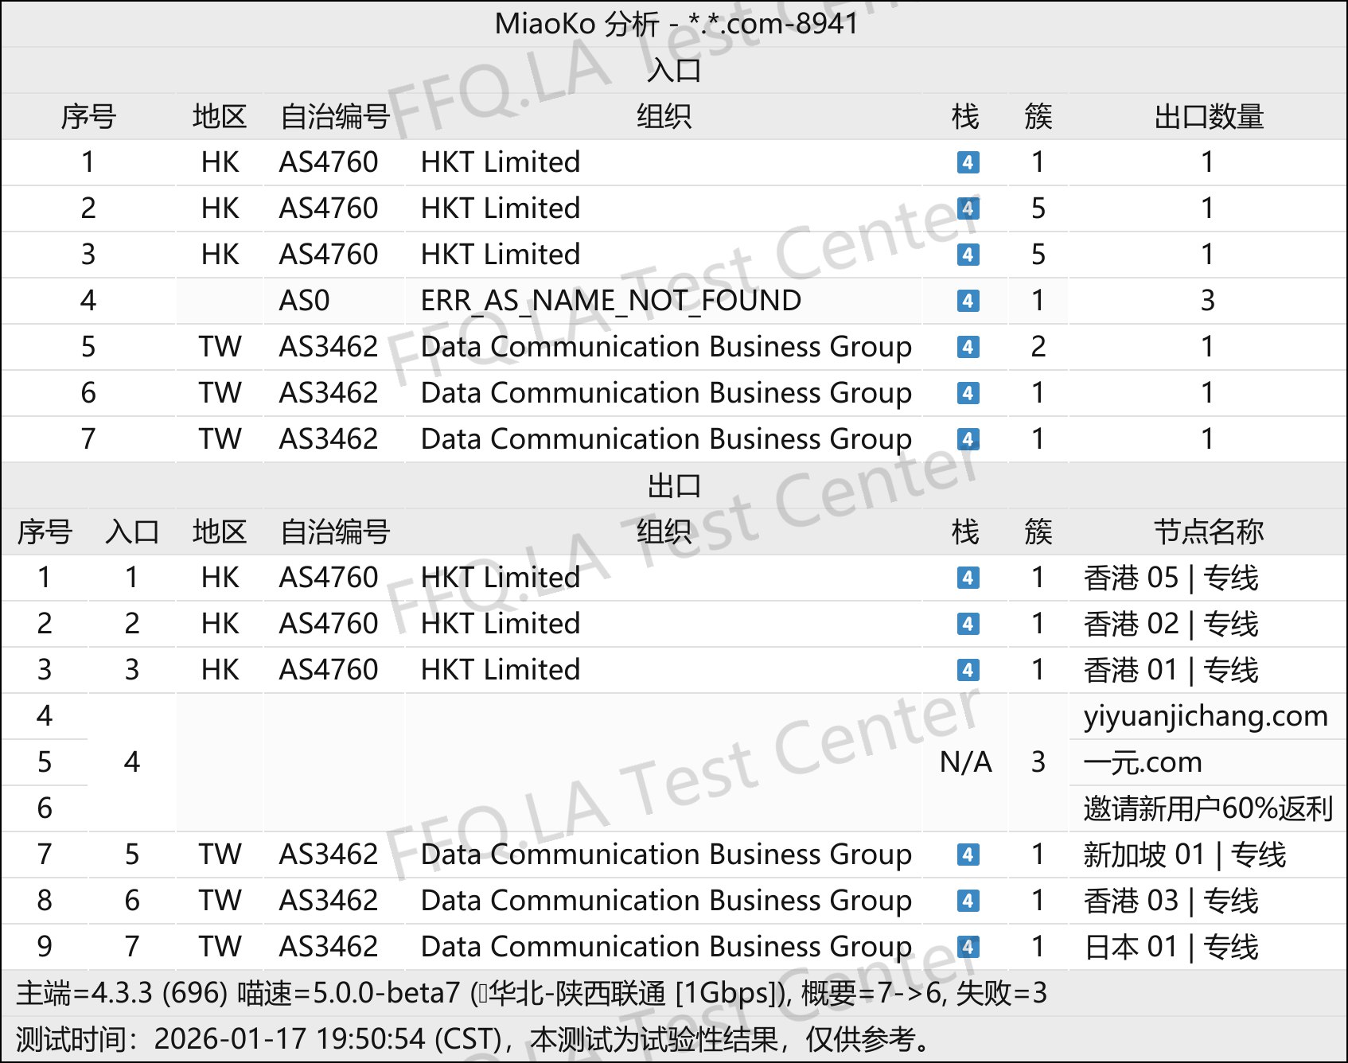Click node name 香港 03 | 专线
Image resolution: width=1348 pixels, height=1063 pixels.
[x=1171, y=901]
